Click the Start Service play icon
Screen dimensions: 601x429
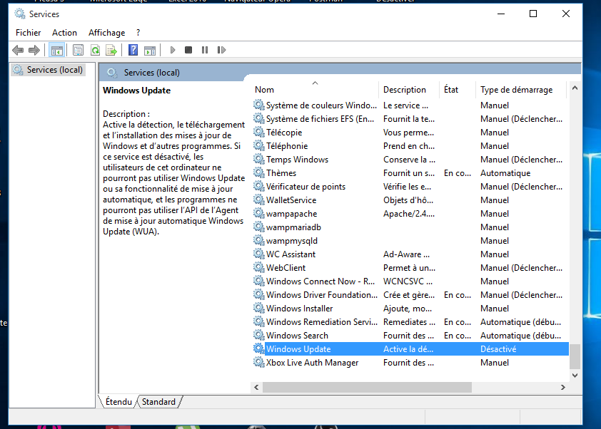point(173,50)
